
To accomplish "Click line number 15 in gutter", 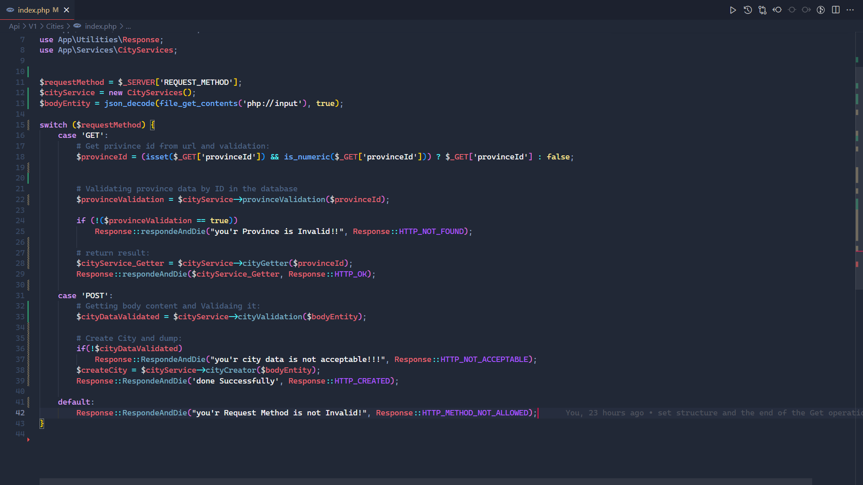I will tap(20, 125).
